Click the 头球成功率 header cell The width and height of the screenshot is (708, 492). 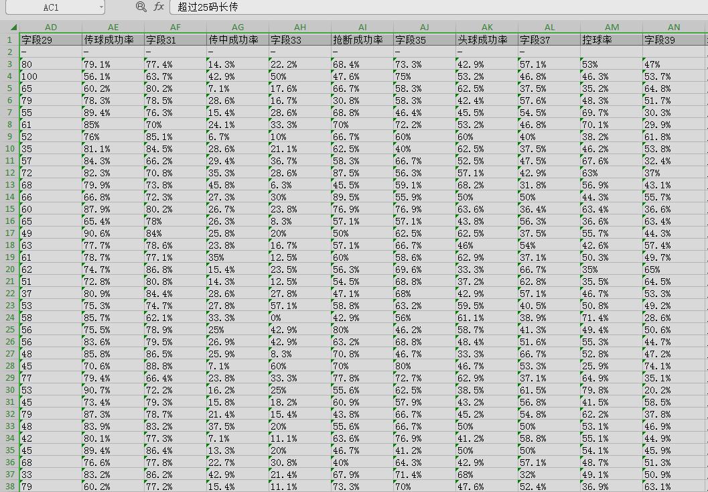tap(486, 40)
